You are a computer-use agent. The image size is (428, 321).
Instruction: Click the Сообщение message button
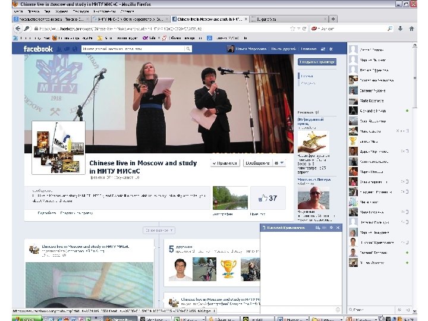click(257, 163)
